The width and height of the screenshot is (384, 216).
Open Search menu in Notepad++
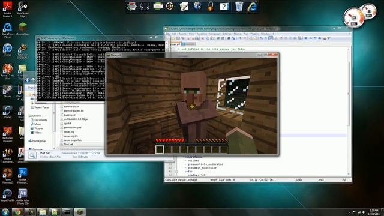(x=182, y=34)
